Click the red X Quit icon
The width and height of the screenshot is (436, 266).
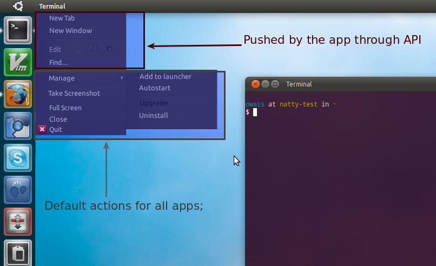pyautogui.click(x=42, y=129)
